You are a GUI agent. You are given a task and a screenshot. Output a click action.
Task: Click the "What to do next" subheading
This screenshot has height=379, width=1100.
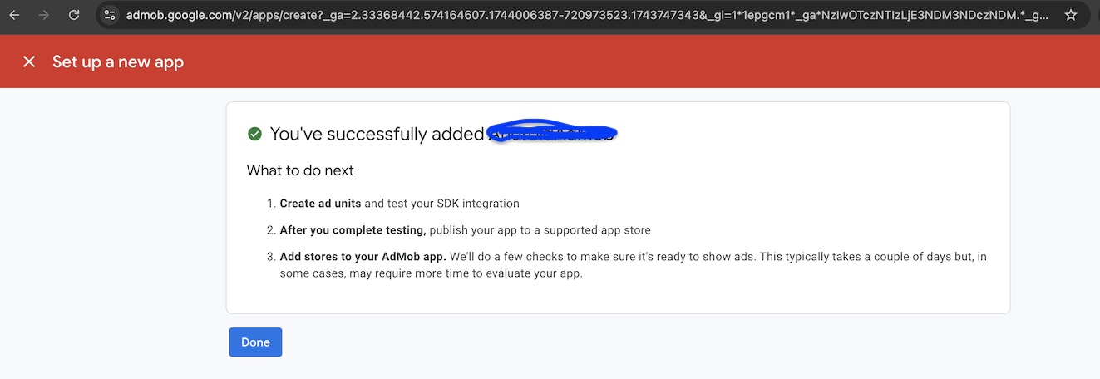300,170
